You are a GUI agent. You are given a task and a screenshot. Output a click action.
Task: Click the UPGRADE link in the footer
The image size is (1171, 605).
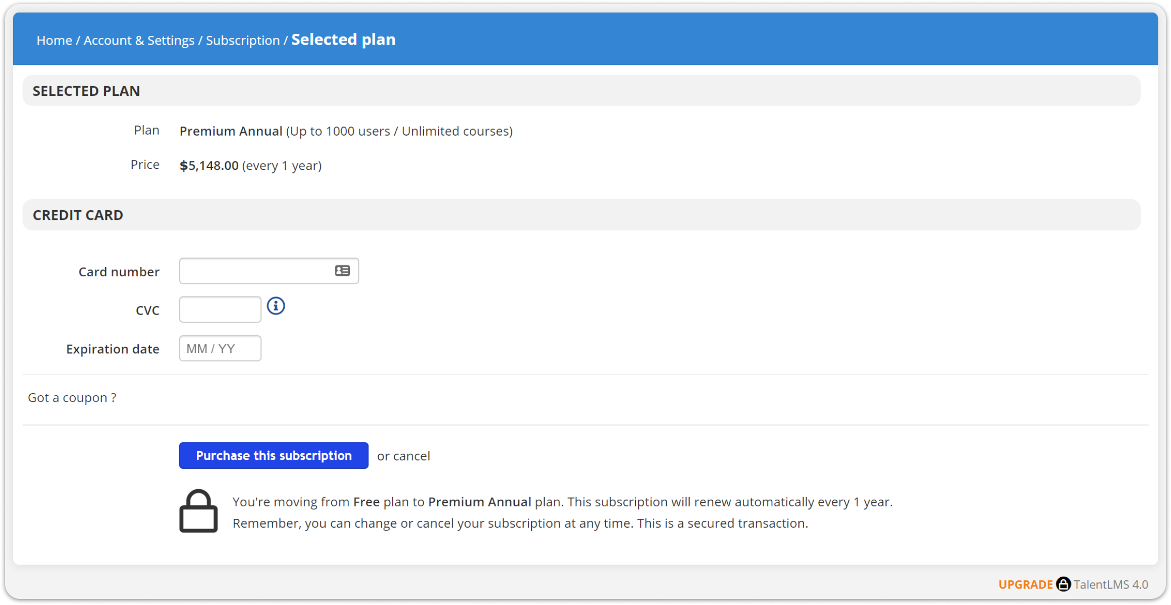(x=1025, y=584)
